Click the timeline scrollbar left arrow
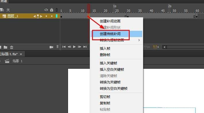This screenshot has height=113, width=204. [x=164, y=47]
